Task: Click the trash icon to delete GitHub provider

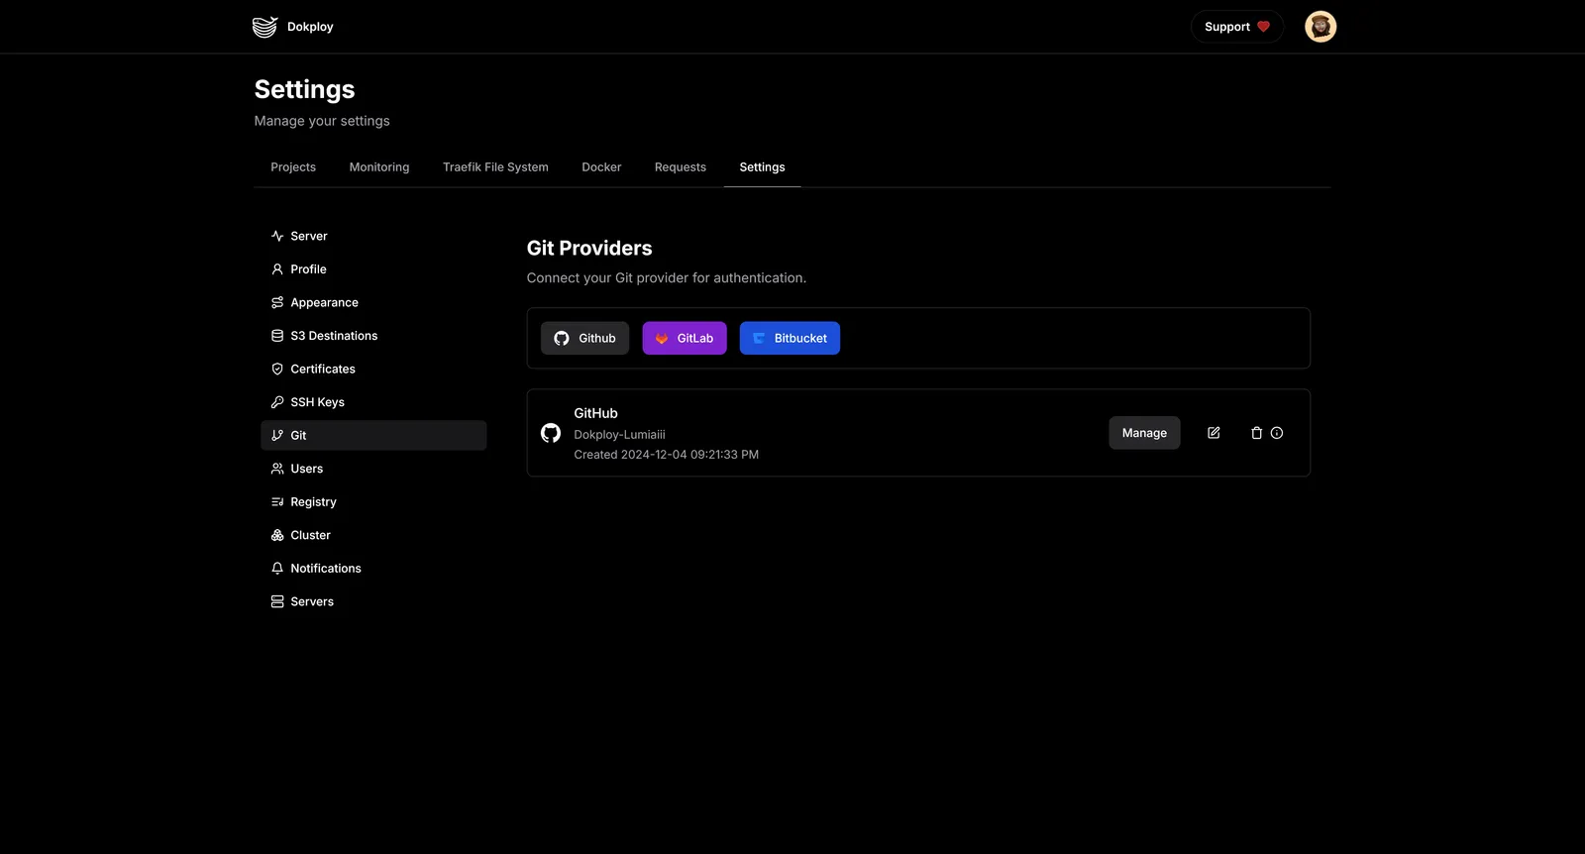Action: coord(1256,433)
